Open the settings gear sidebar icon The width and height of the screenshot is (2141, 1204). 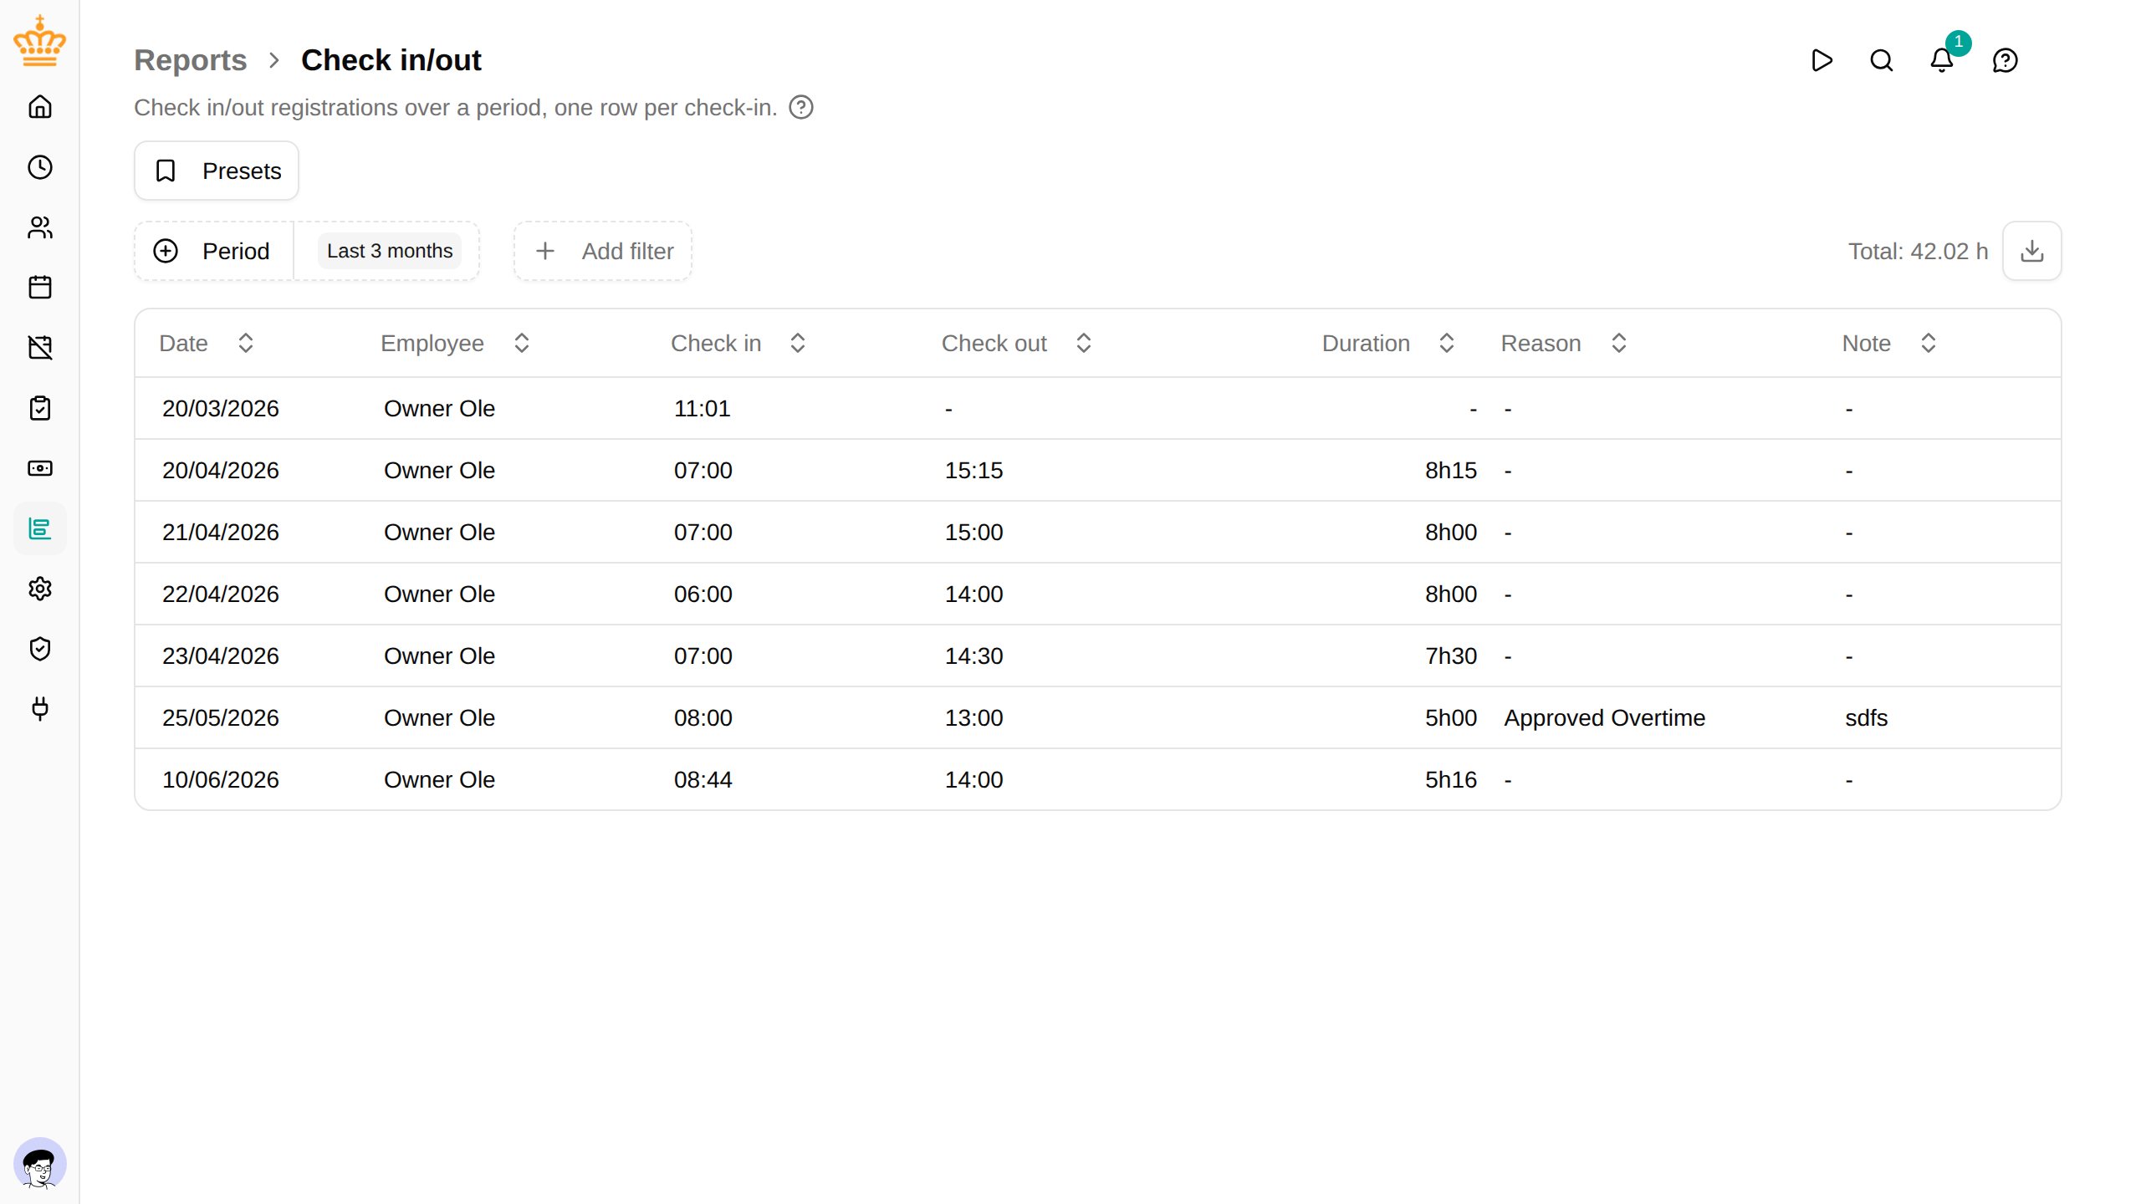(39, 589)
